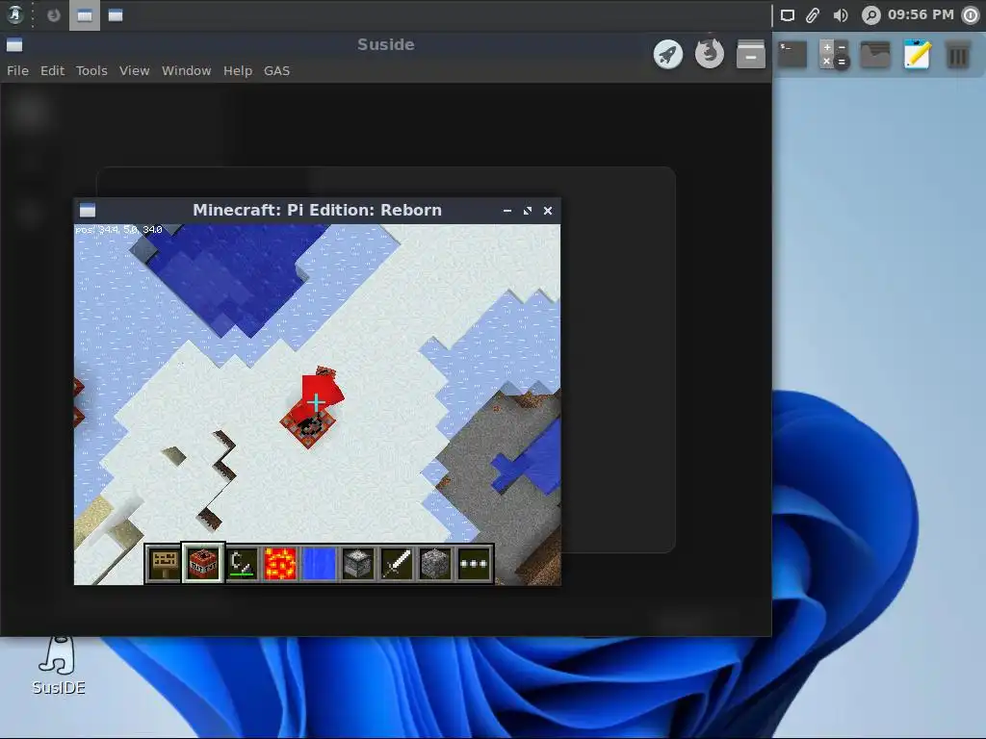The height and width of the screenshot is (739, 986).
Task: Switch to highlighted window button in top panel
Action: [x=85, y=15]
